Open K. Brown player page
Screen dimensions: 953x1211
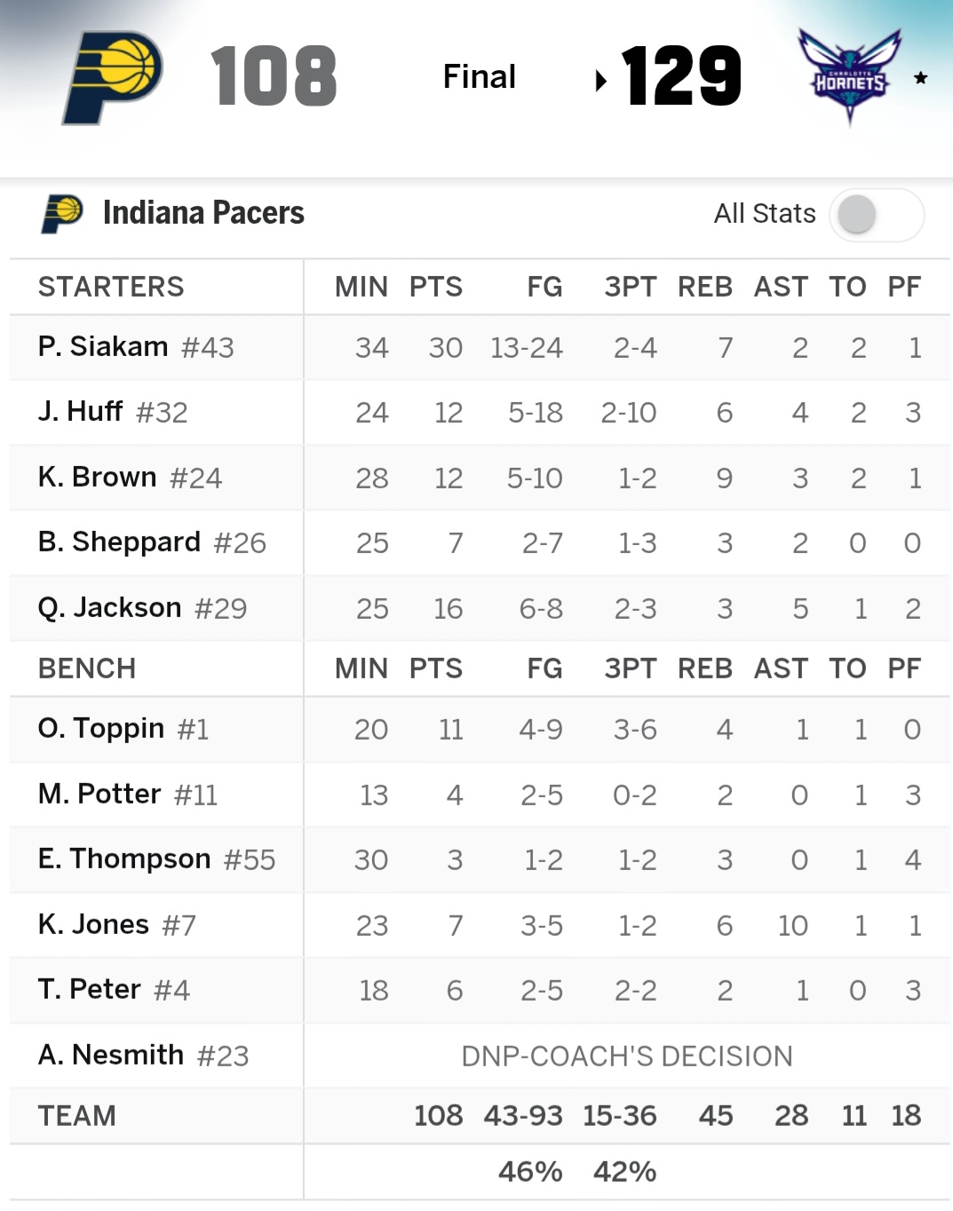click(98, 477)
